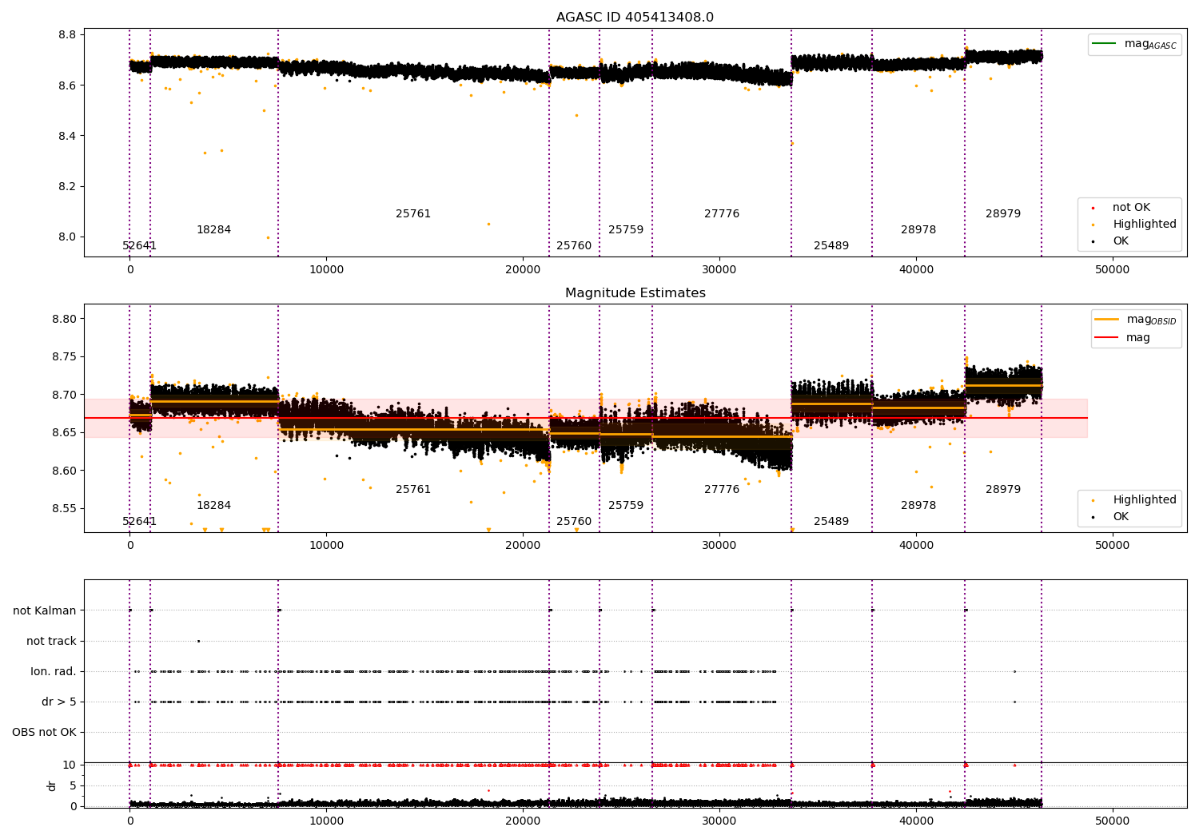The height and width of the screenshot is (839, 1199).
Task: Select the mag AGASC legend entry
Action: click(x=1134, y=44)
